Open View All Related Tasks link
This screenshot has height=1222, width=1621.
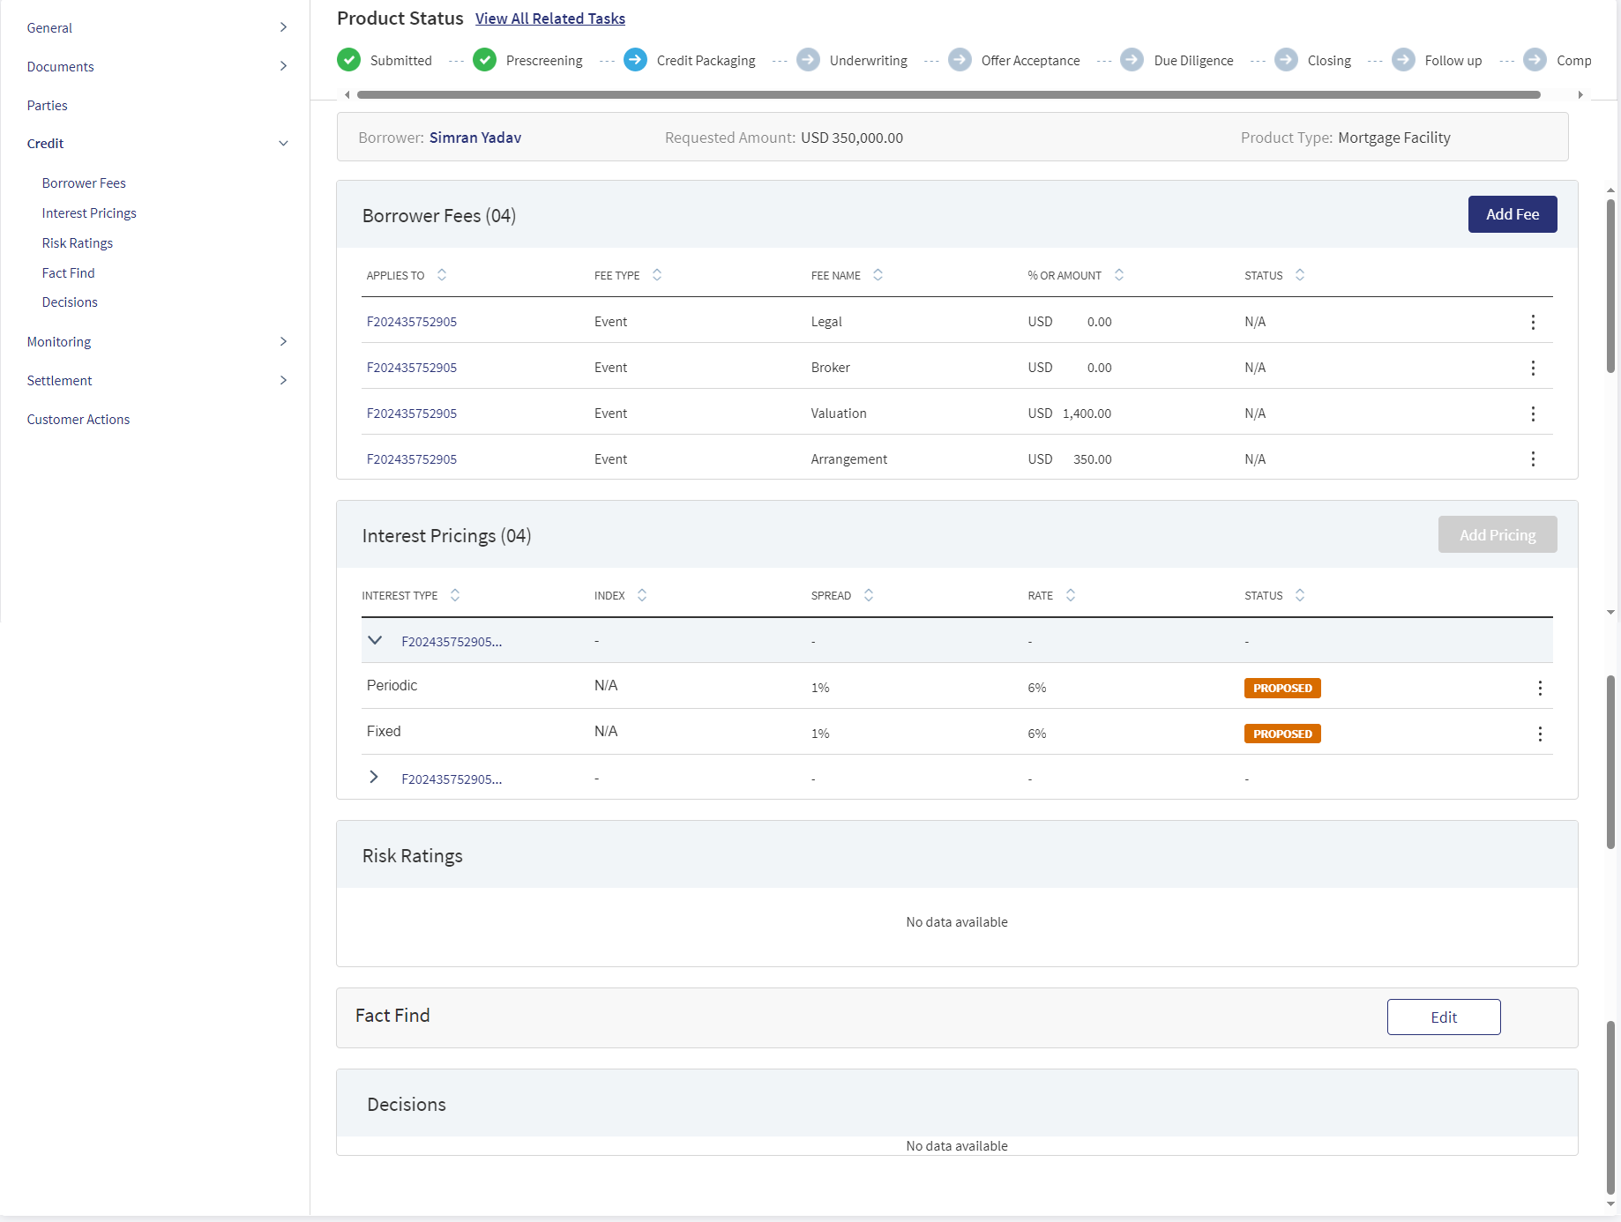click(x=550, y=19)
